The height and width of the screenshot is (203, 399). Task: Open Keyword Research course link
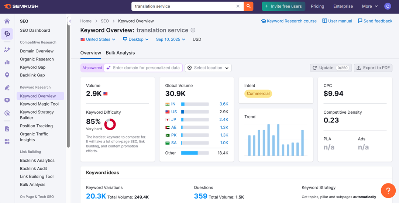pyautogui.click(x=289, y=21)
